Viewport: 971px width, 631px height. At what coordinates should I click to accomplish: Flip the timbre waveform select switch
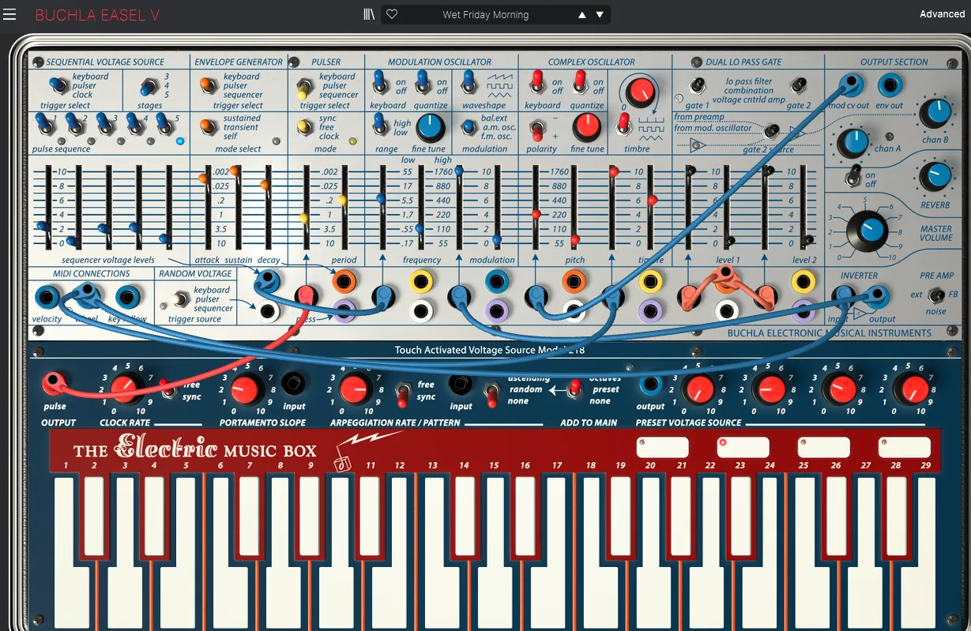click(x=624, y=123)
